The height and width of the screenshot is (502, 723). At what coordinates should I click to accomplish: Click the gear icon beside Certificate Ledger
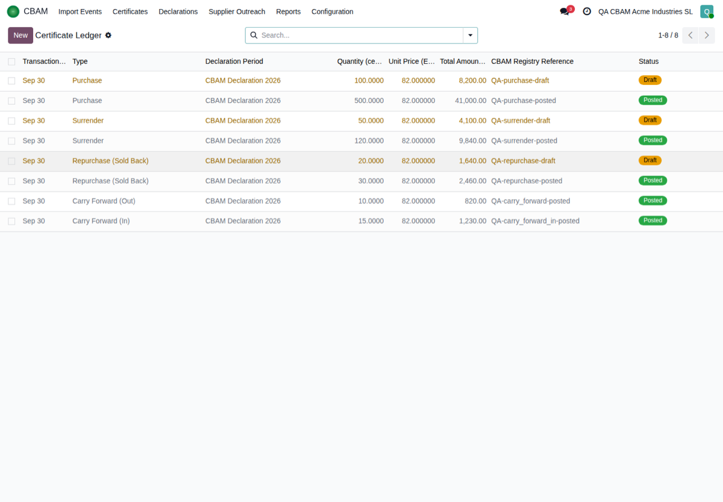[x=108, y=36]
